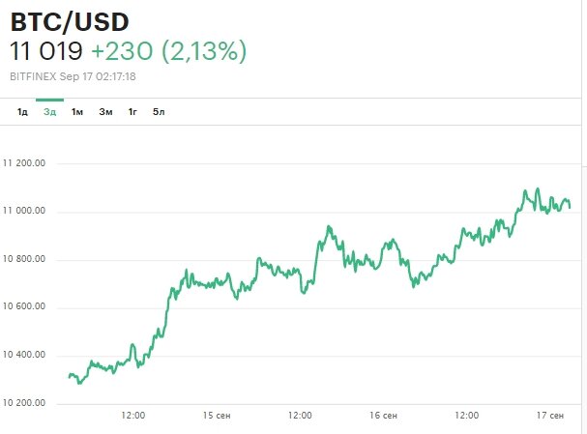Click the 17 сен date axis label
The height and width of the screenshot is (434, 587).
tap(550, 416)
